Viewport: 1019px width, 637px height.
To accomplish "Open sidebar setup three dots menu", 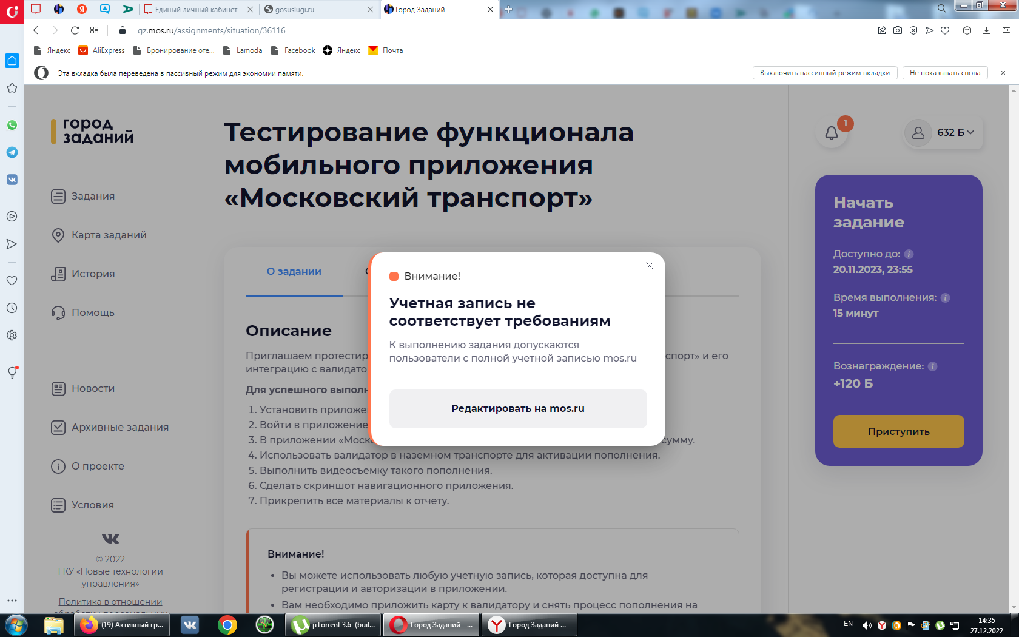I will (12, 601).
